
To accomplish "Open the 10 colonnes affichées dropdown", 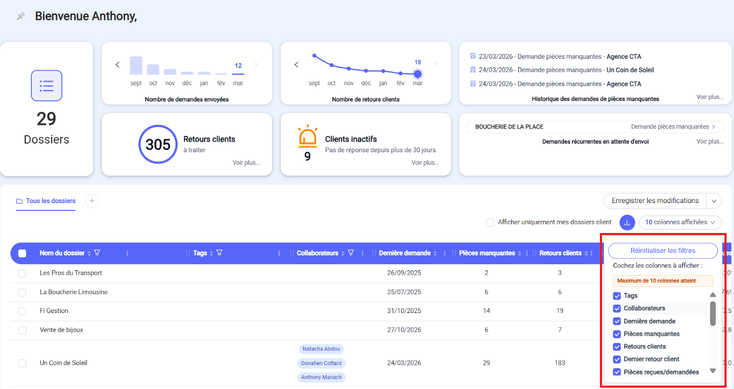I will pos(680,222).
